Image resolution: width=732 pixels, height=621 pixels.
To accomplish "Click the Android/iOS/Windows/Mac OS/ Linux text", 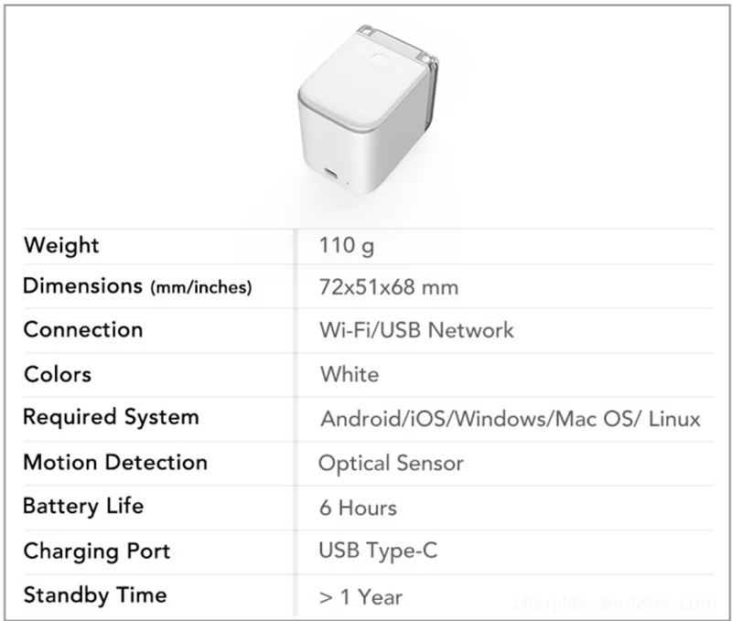I will tap(510, 419).
